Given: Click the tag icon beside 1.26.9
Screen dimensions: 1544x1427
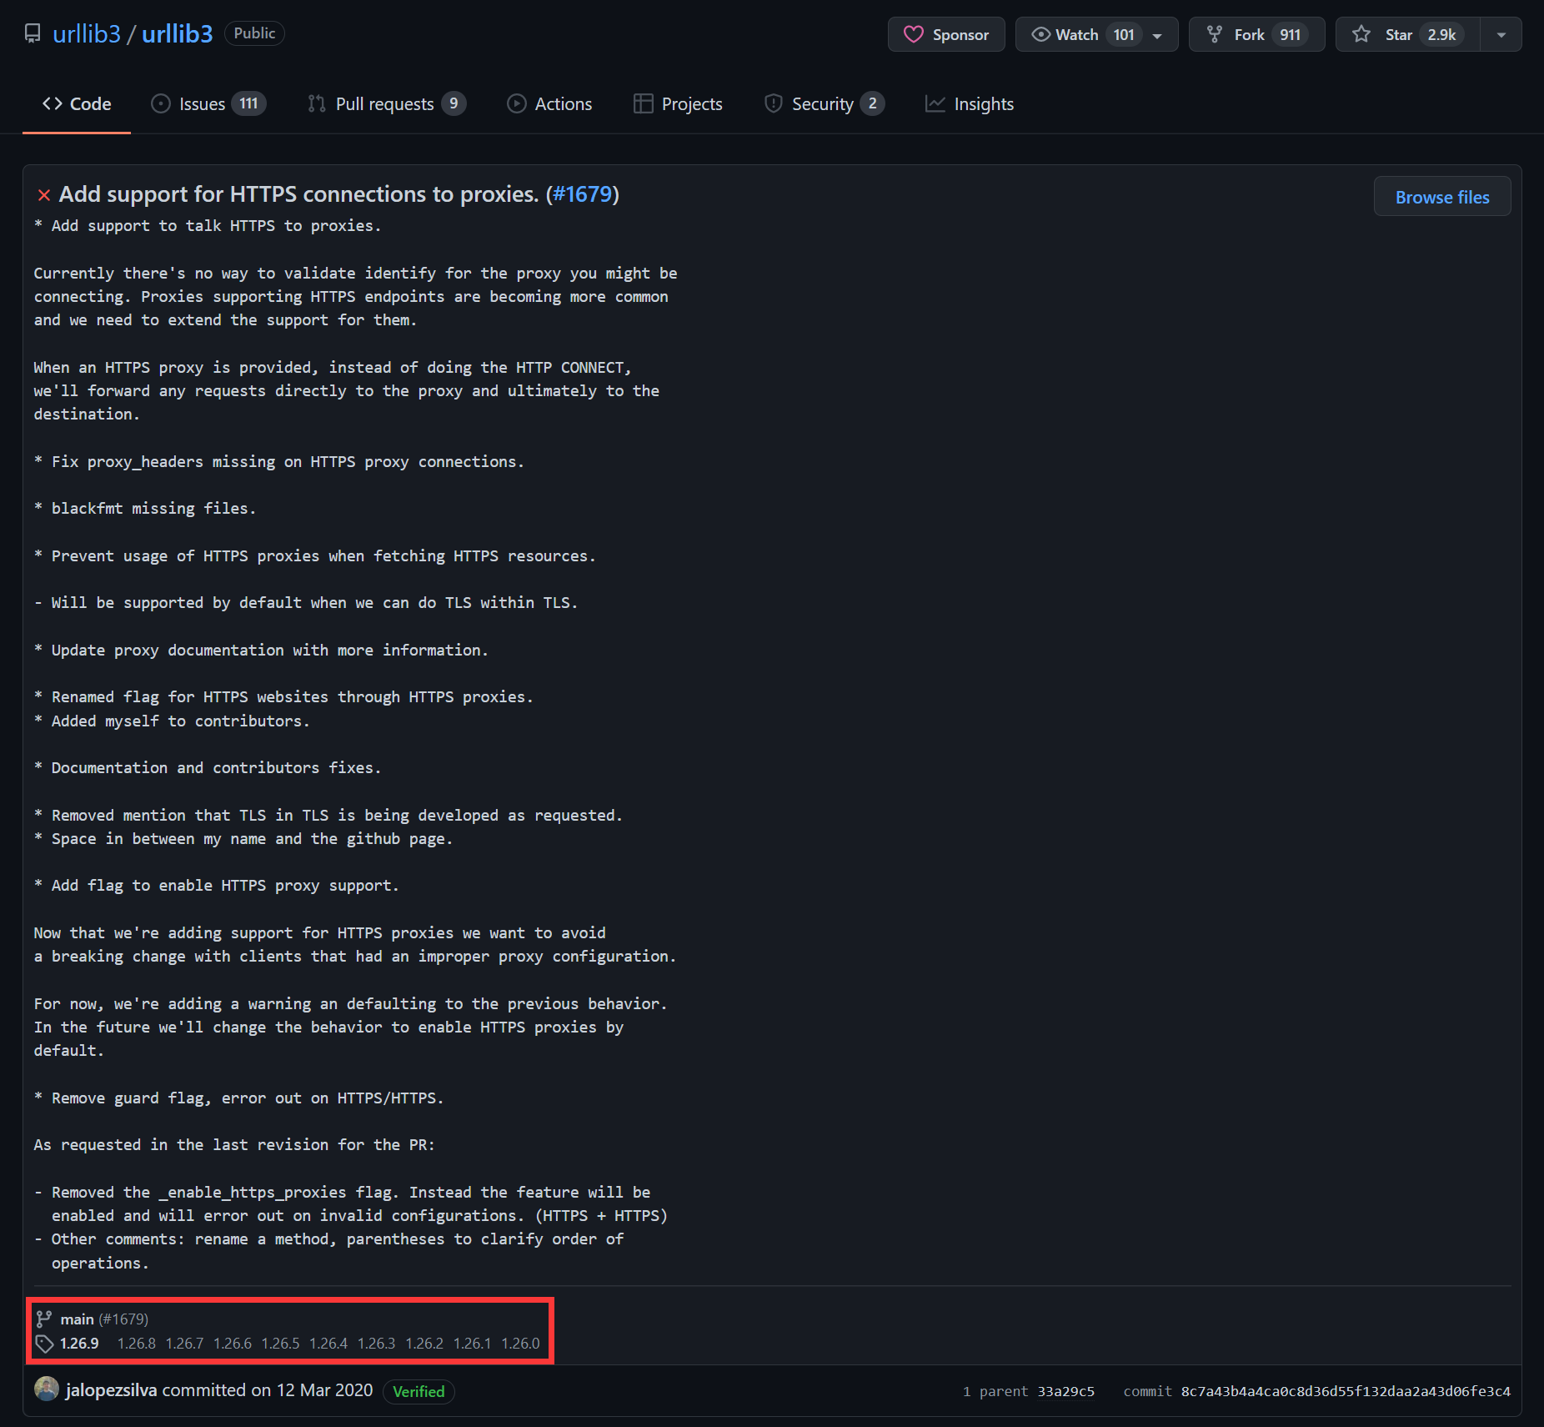Looking at the screenshot, I should pyautogui.click(x=44, y=1344).
